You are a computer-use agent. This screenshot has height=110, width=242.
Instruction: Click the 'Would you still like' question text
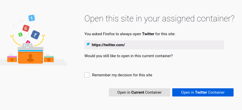pyautogui.click(x=128, y=56)
